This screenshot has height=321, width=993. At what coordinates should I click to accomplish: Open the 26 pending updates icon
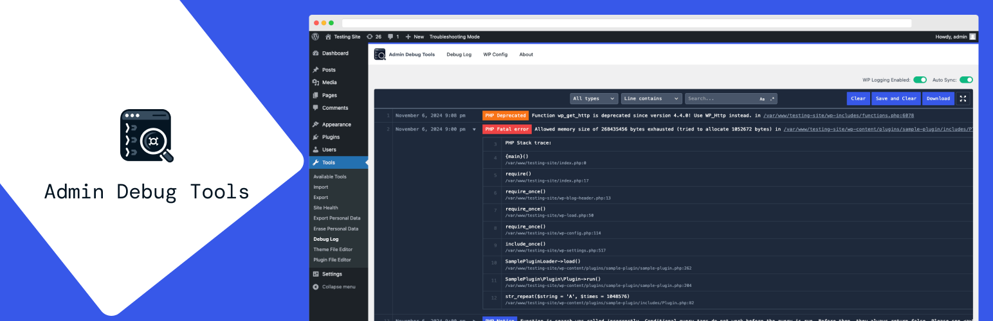click(x=369, y=37)
